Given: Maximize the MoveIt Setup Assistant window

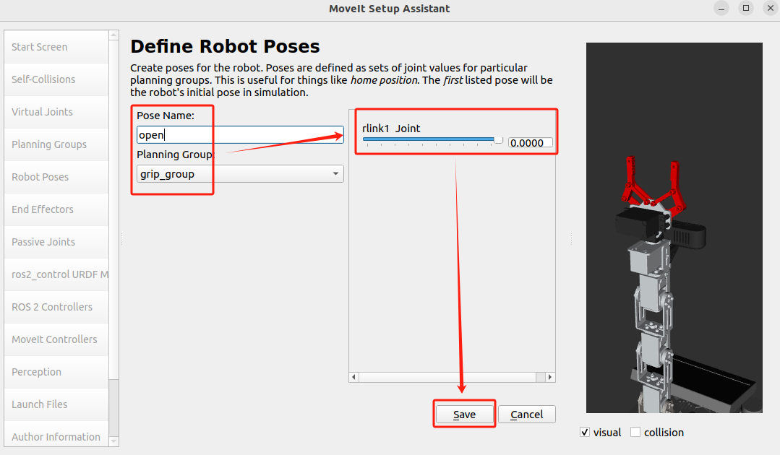Looking at the screenshot, I should click(x=746, y=9).
